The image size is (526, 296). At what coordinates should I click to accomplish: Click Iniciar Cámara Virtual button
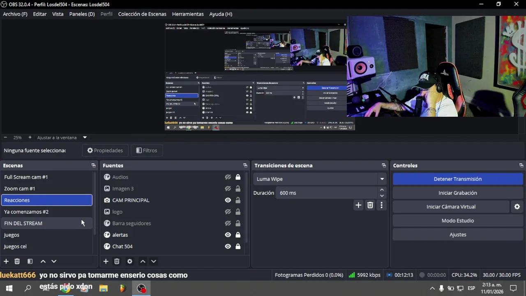[451, 207]
